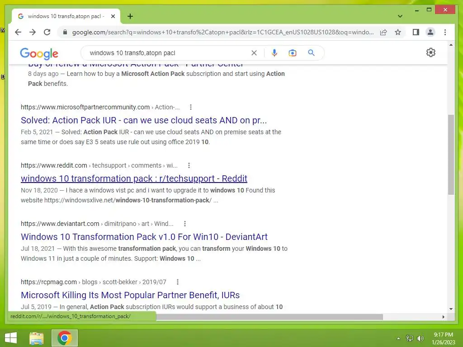Close the Google search tab
Image resolution: width=463 pixels, height=347 pixels.
click(113, 16)
